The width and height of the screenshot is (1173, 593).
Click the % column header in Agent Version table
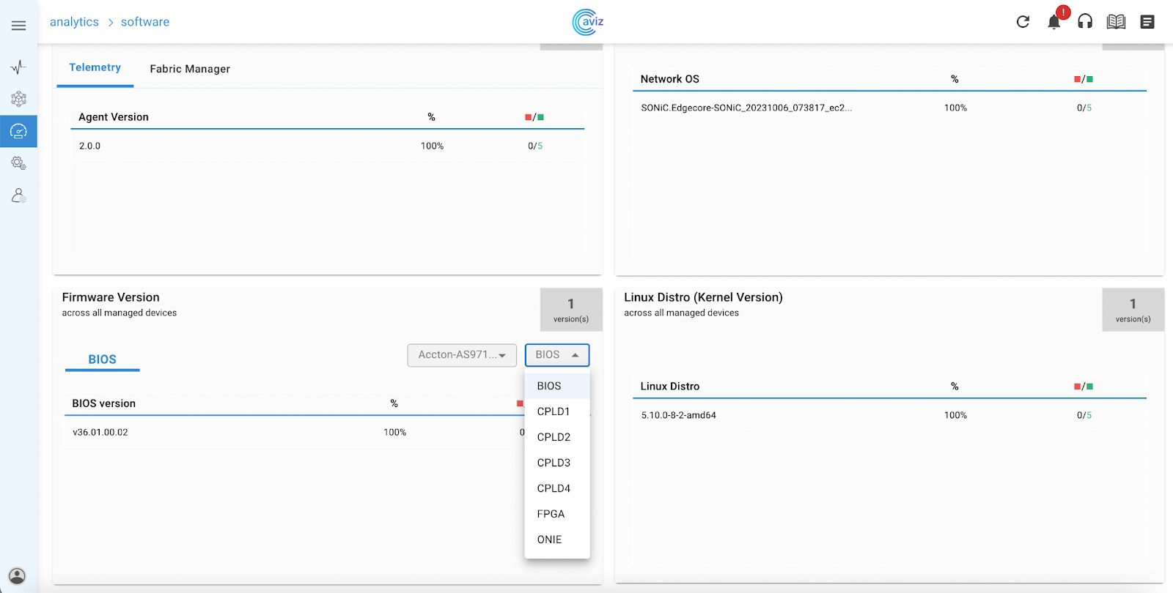[x=432, y=117]
